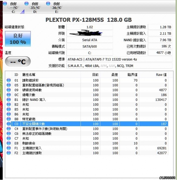Select the D: drive status tab
The width and height of the screenshot is (177, 180).
click(x=35, y=7)
